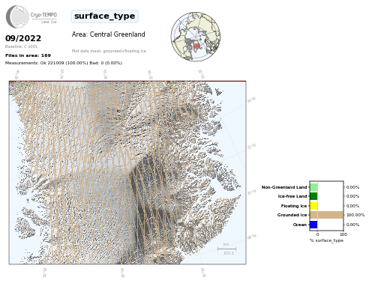
Task: Click the Measurements Ok 221009 line
Action: tap(64, 63)
